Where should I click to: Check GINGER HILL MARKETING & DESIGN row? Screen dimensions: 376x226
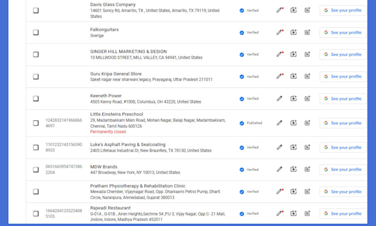click(x=36, y=54)
